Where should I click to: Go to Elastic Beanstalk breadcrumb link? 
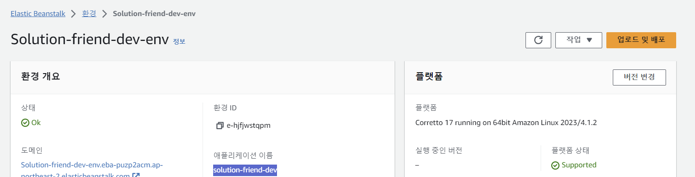click(x=38, y=13)
